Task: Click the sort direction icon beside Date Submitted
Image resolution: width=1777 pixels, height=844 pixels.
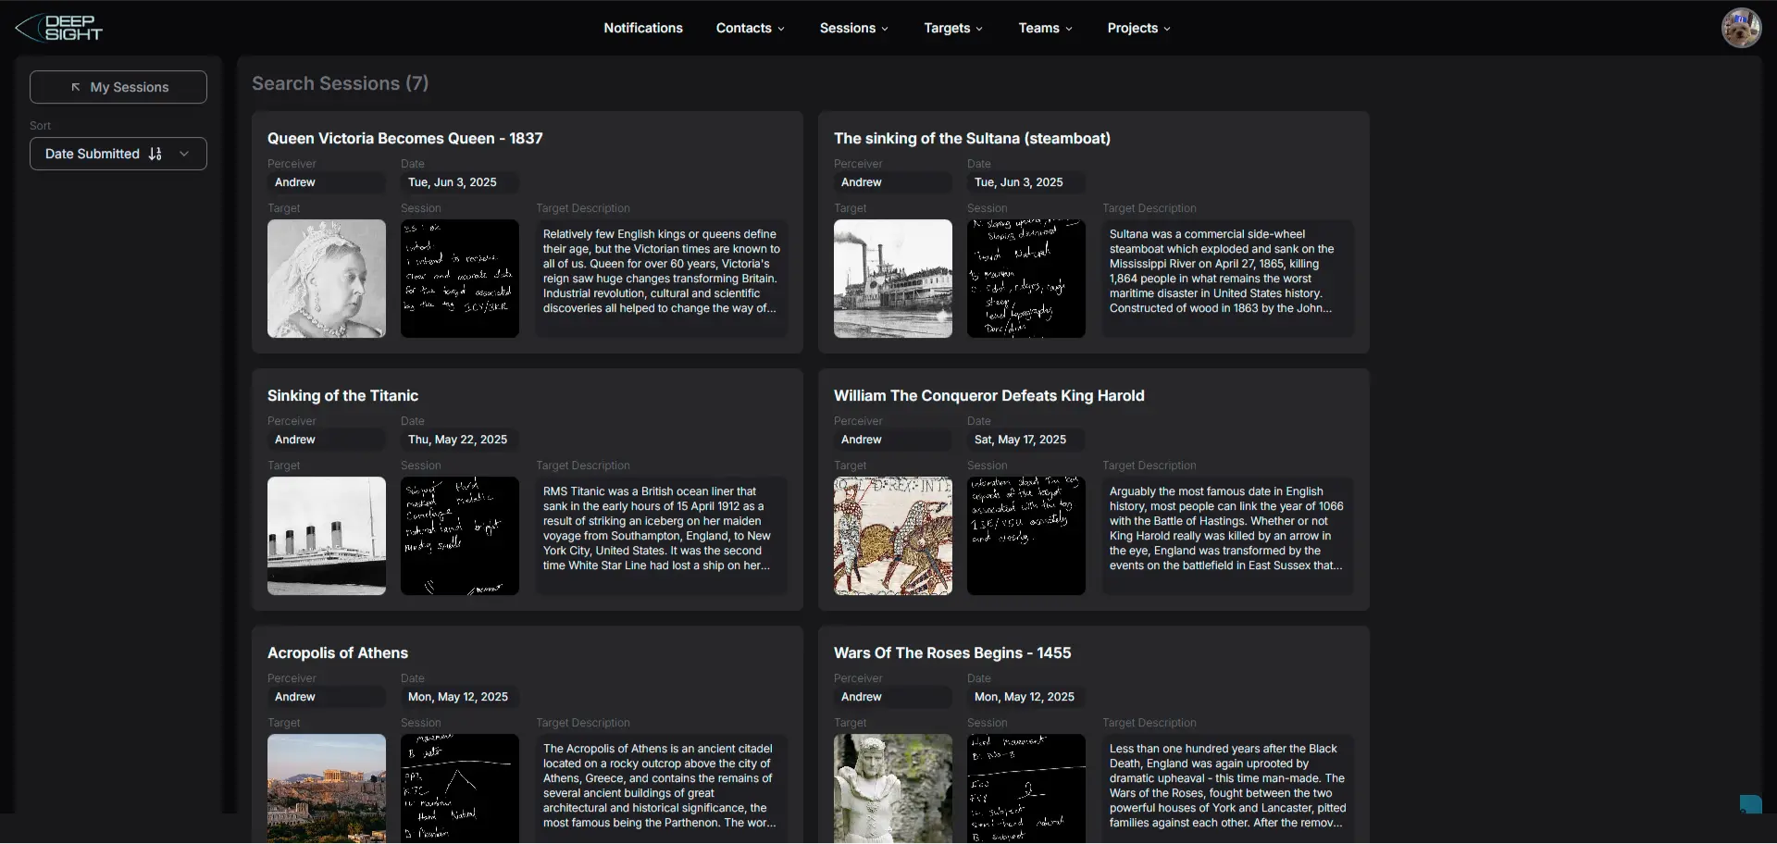Action: pos(155,154)
